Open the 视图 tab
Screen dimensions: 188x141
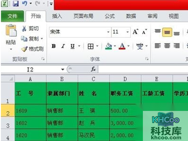pos(174,16)
